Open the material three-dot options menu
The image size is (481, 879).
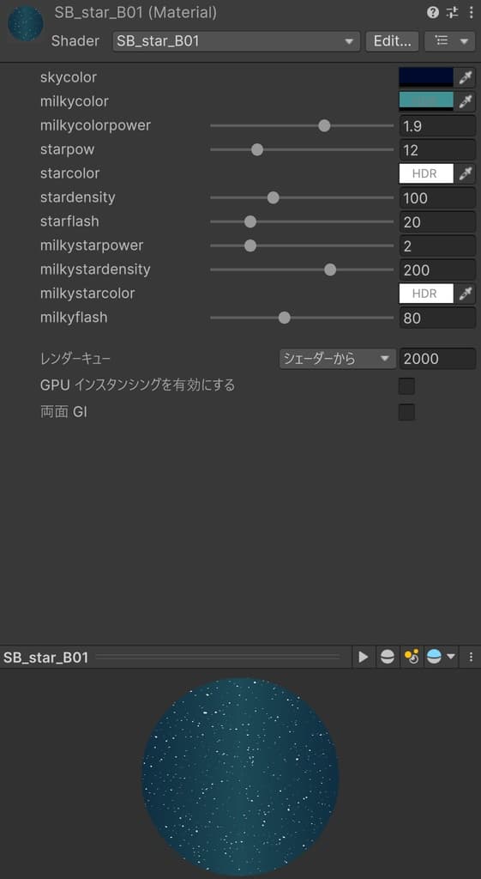tap(471, 12)
